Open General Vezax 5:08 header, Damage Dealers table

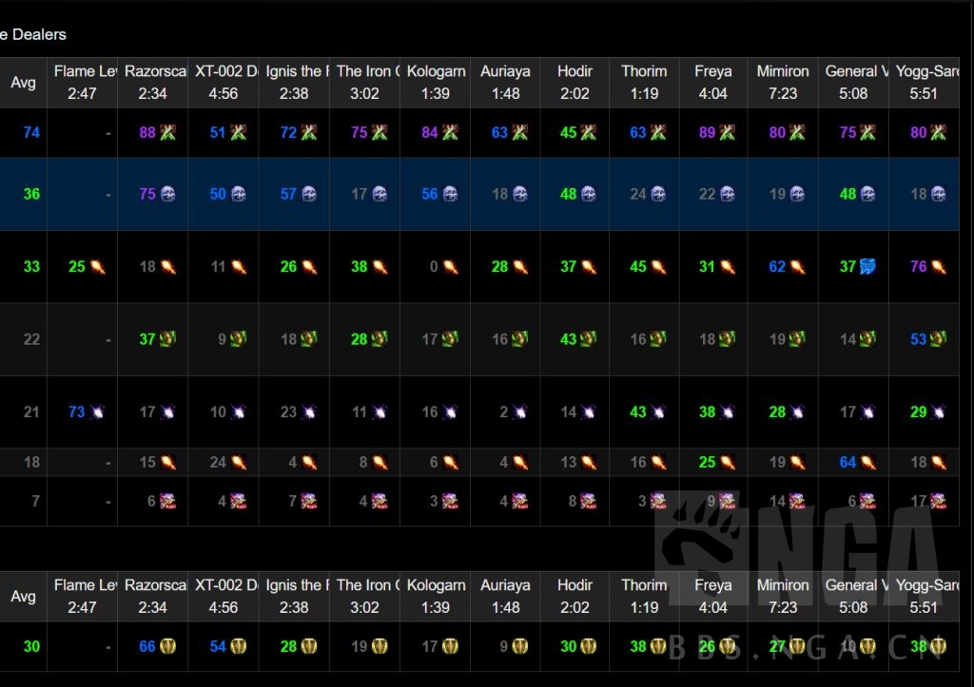click(x=853, y=83)
